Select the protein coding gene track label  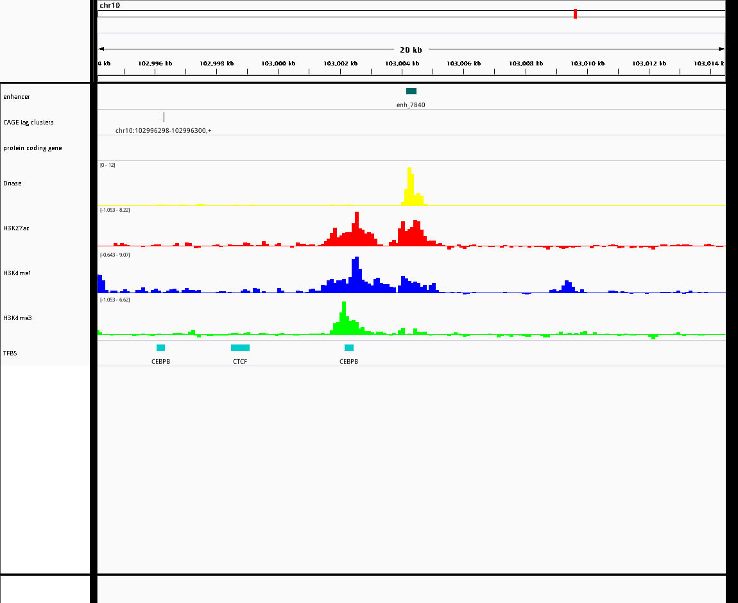click(33, 148)
